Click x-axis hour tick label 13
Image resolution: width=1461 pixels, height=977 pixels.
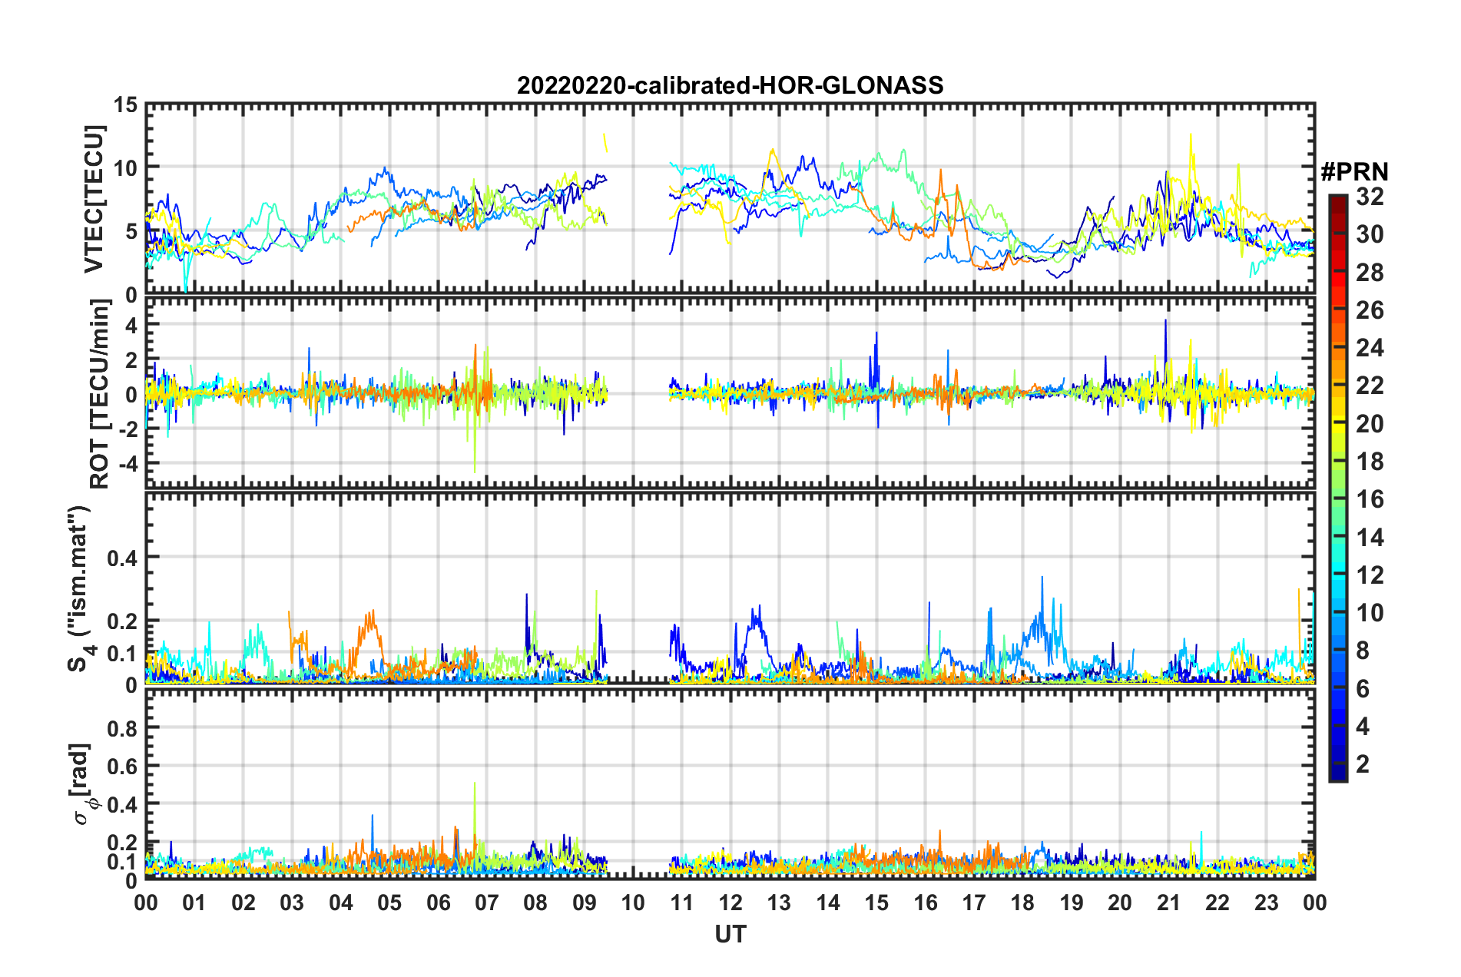coord(779,902)
